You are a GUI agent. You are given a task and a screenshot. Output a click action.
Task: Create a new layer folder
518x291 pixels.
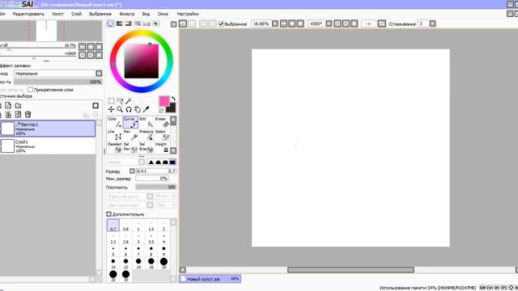click(18, 106)
